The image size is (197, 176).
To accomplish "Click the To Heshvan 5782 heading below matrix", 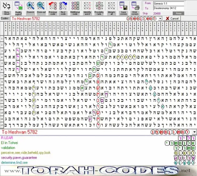I will click(19, 132).
